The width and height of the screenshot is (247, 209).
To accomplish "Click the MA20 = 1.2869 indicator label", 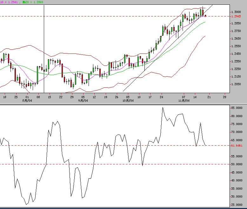I will click(x=33, y=2).
